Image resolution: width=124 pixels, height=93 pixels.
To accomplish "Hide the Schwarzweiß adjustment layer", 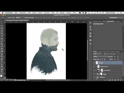I will click(x=94, y=71).
